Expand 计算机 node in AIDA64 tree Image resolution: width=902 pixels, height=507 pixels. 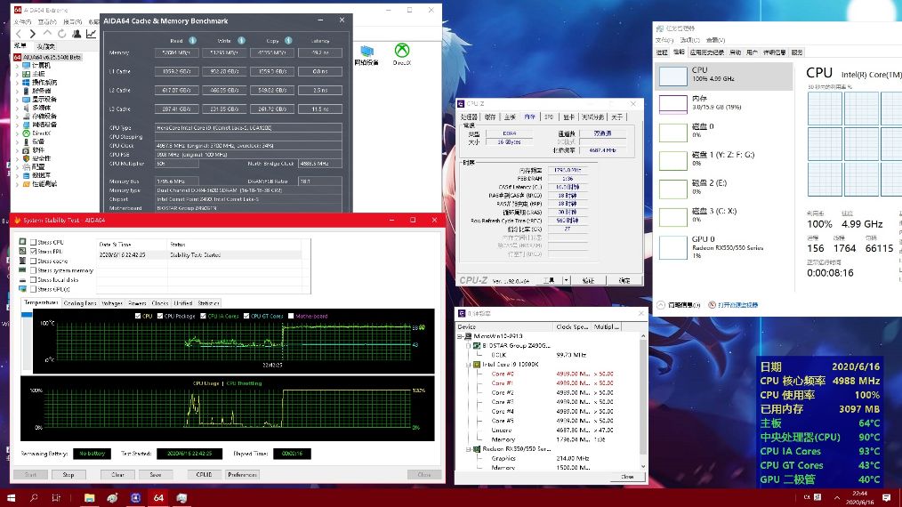17,66
